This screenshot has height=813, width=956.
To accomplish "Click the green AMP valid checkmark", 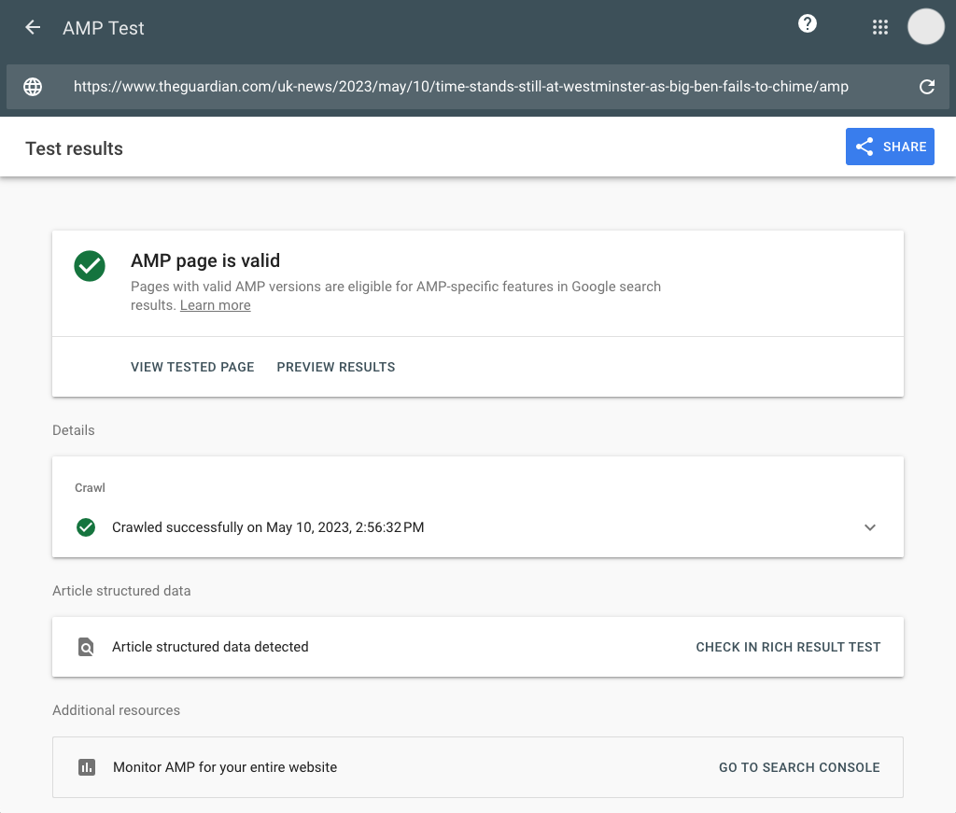I will 89,266.
